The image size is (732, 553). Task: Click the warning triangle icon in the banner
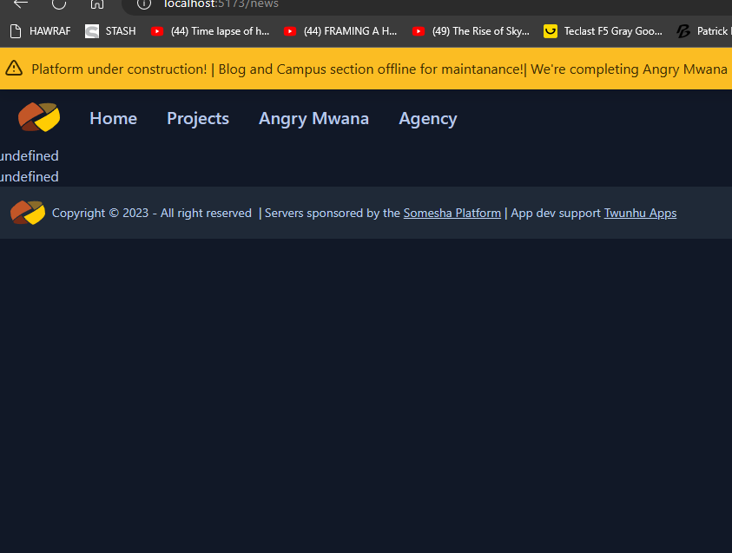tap(14, 68)
